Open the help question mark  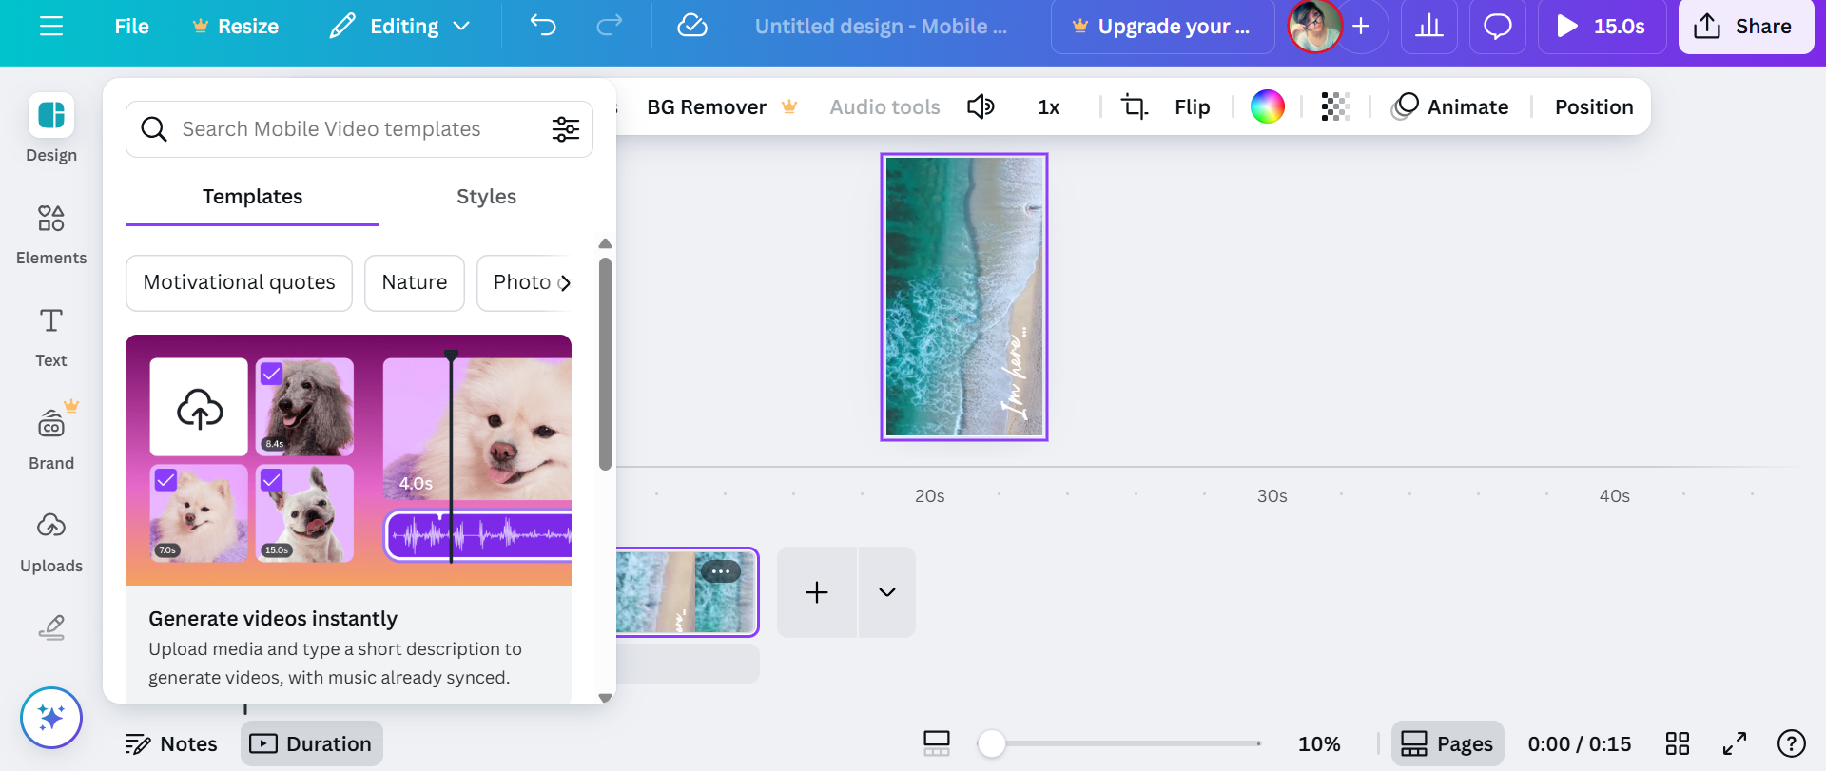[x=1792, y=743]
